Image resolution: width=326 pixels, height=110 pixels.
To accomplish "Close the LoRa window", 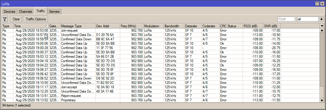I will [322, 3].
